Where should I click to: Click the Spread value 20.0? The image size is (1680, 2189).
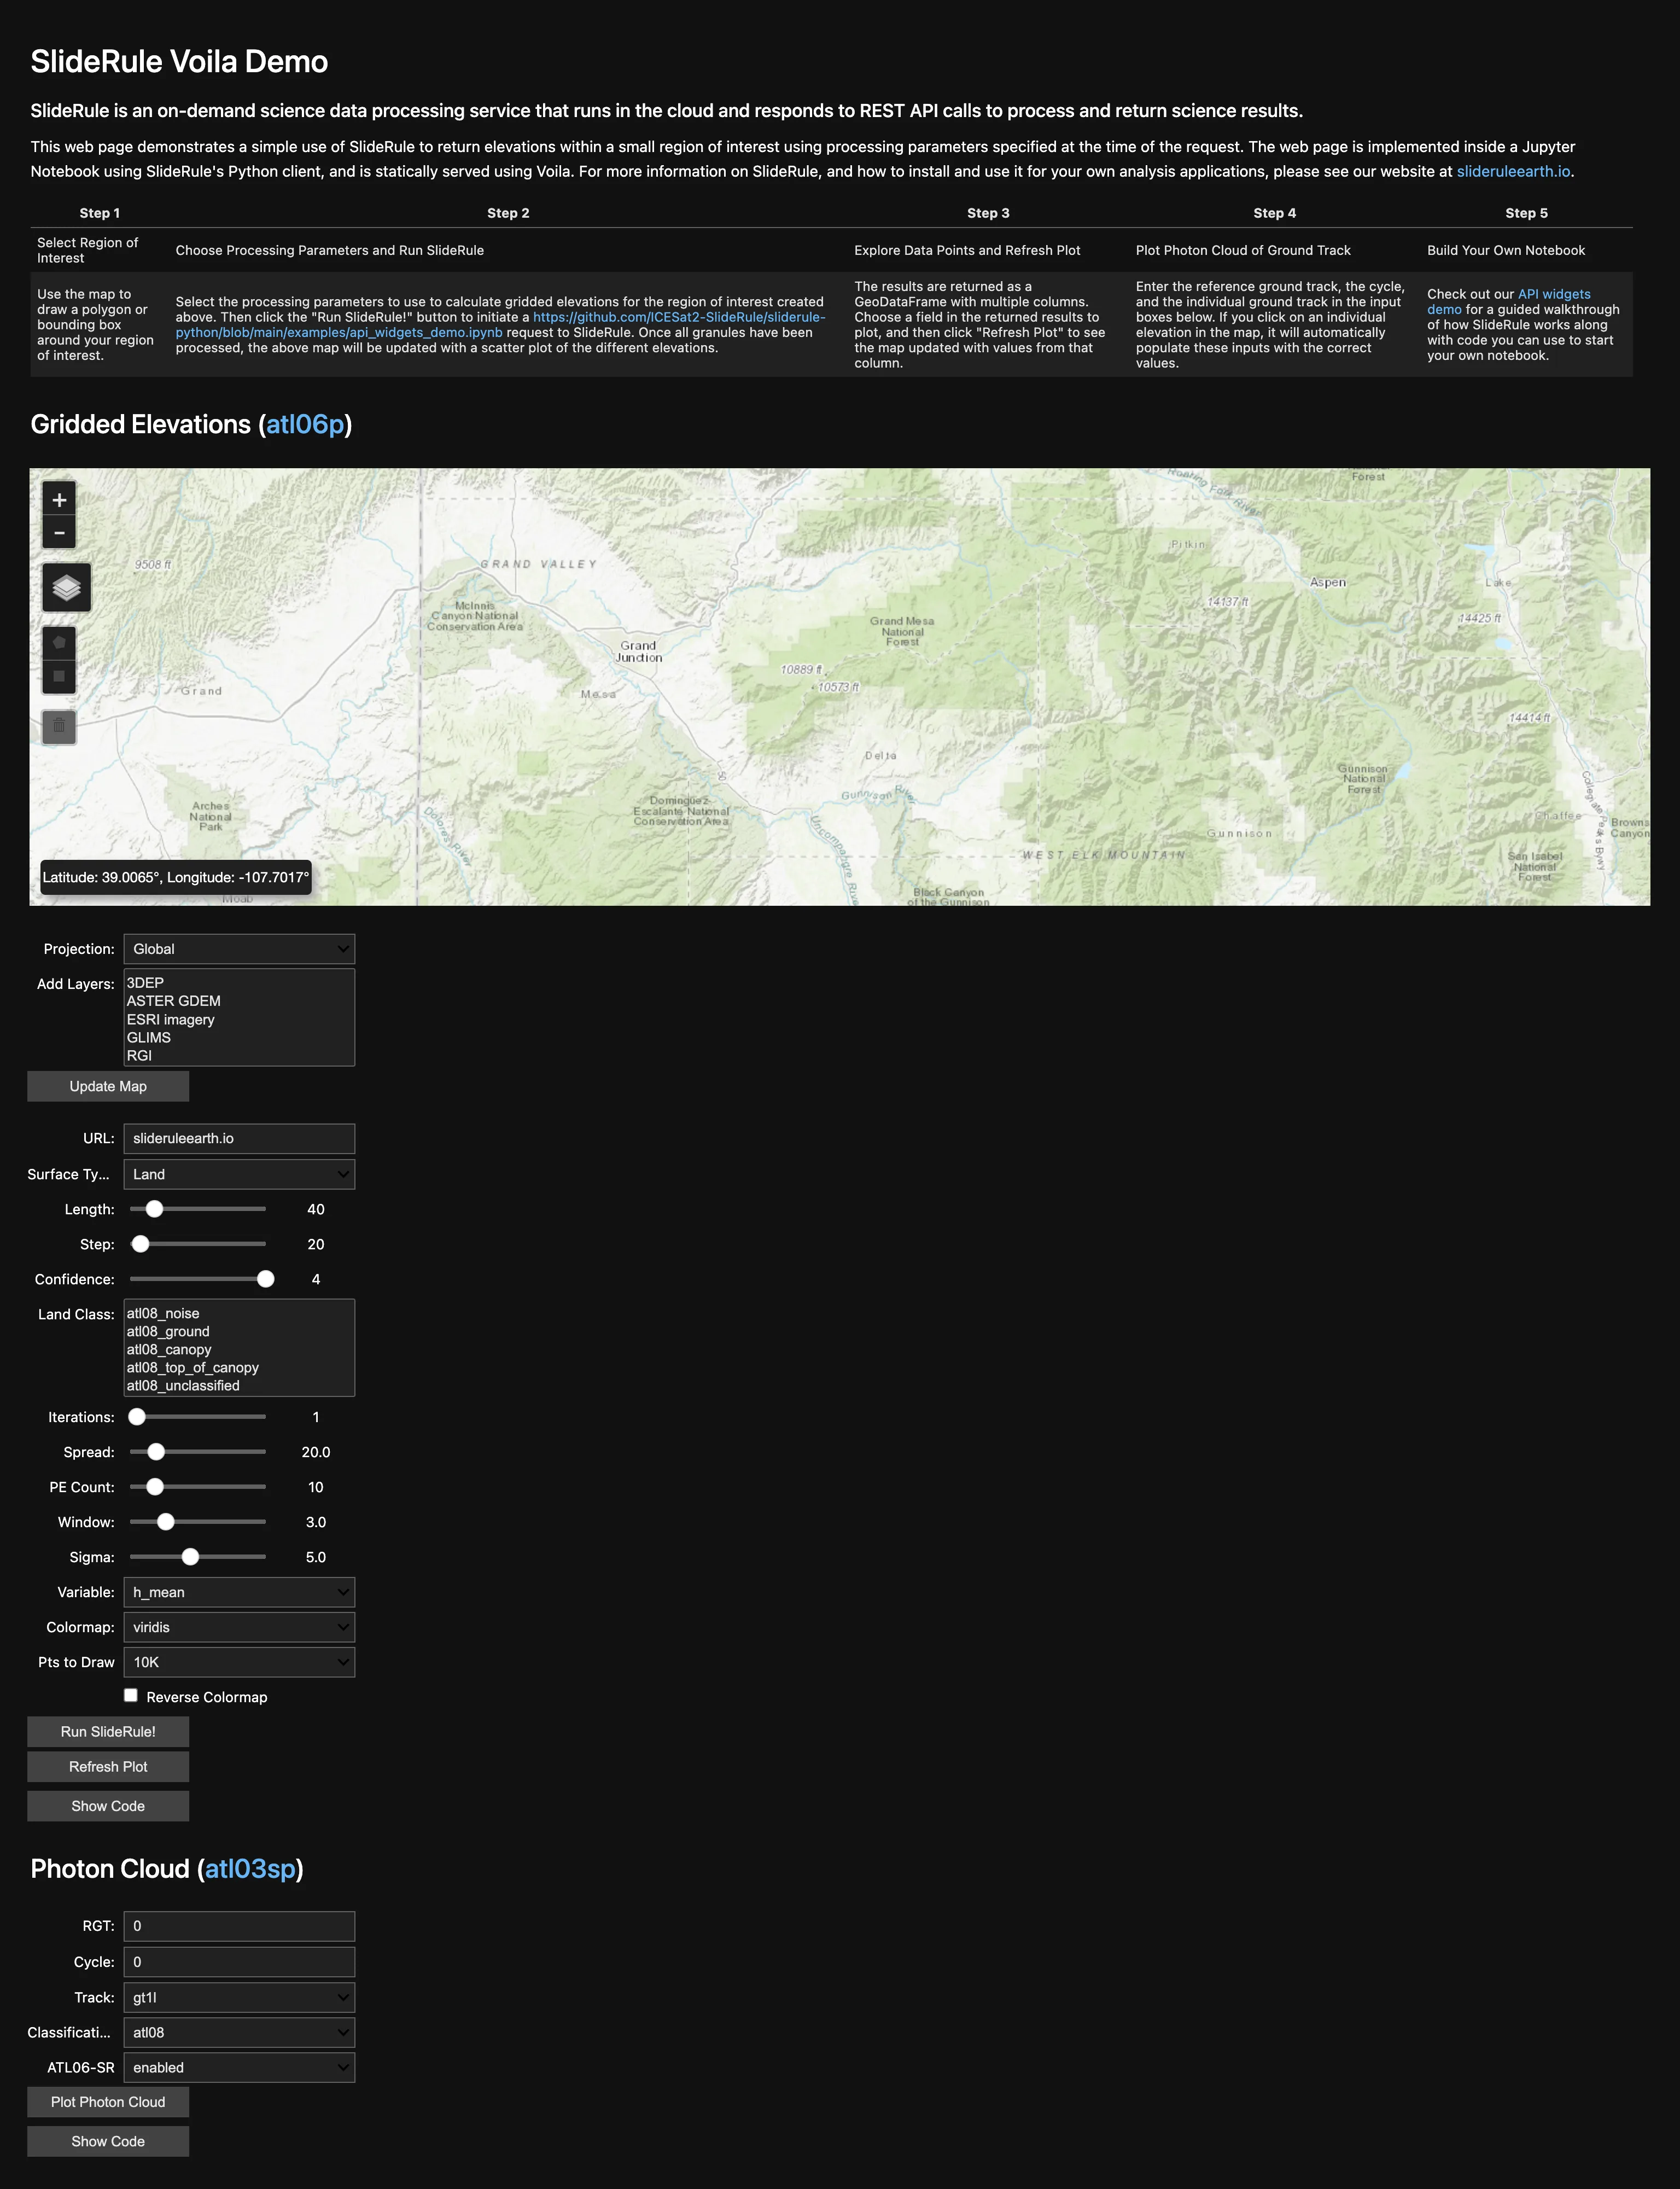click(316, 1452)
